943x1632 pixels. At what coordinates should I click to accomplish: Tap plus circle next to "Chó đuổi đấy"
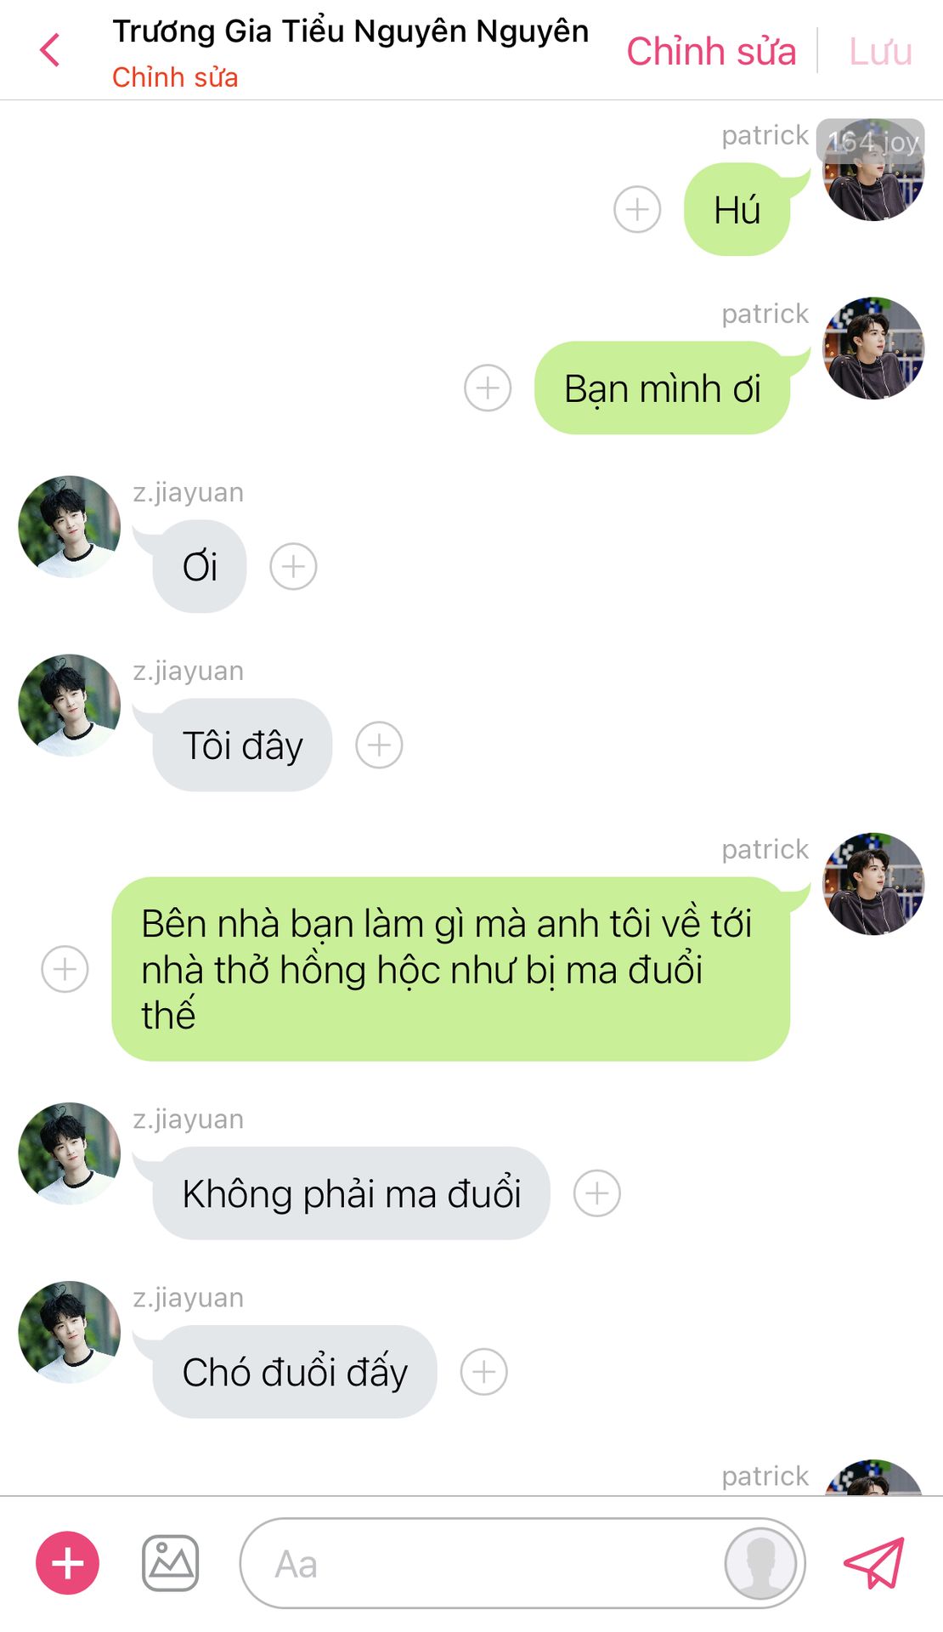click(484, 1372)
